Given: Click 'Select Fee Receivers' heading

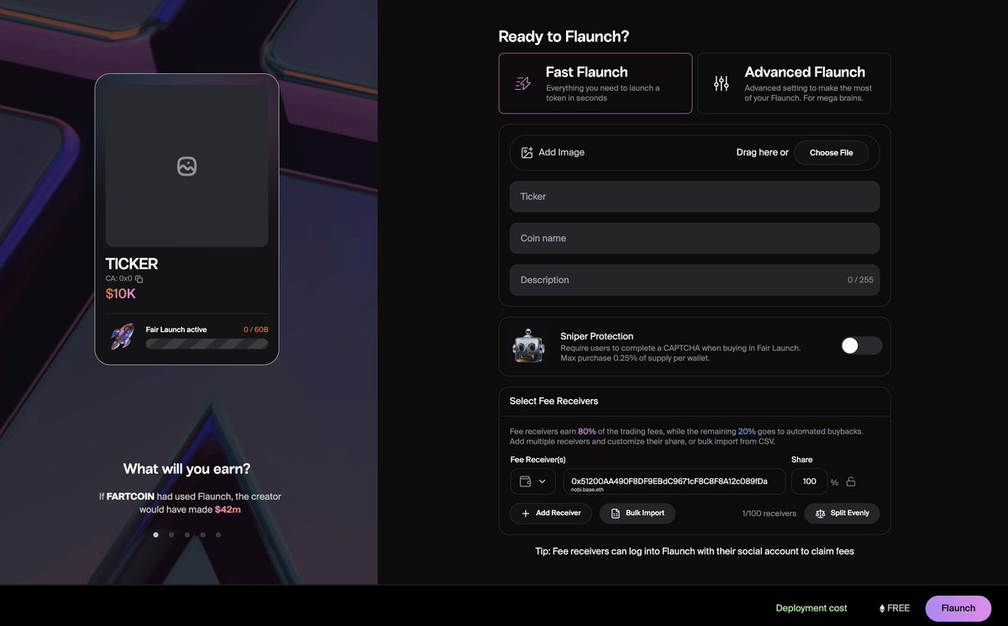Looking at the screenshot, I should tap(554, 401).
